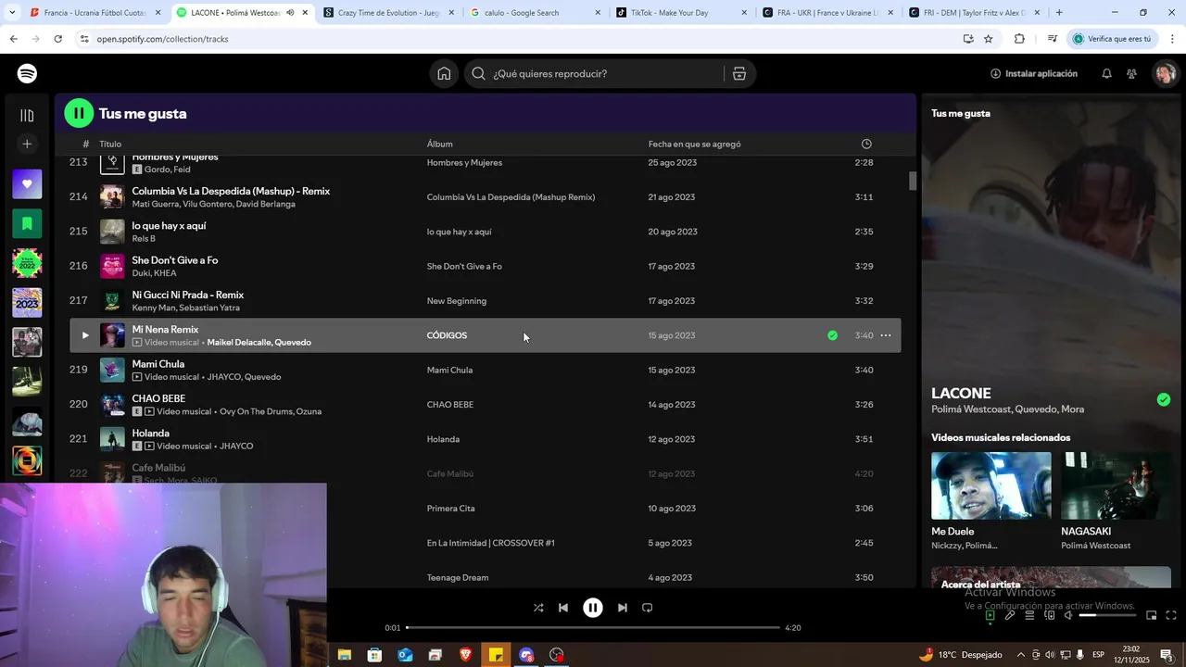Mute Spotify with the speaker icon
The image size is (1186, 667).
coord(1068,615)
